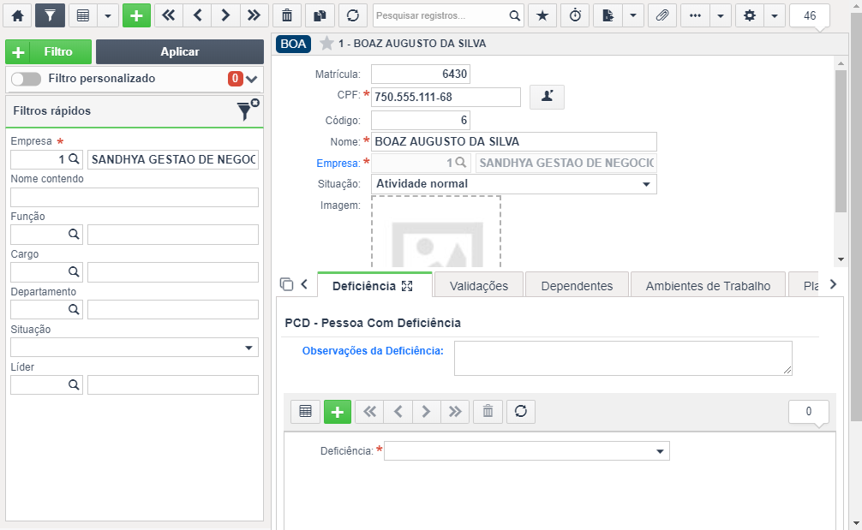Open attachments with the paperclip icon
The image size is (862, 530).
(662, 15)
